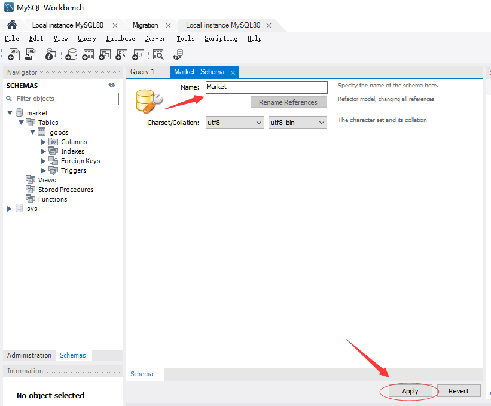Select the Stored Procedures tree label
The width and height of the screenshot is (491, 406).
coord(66,190)
